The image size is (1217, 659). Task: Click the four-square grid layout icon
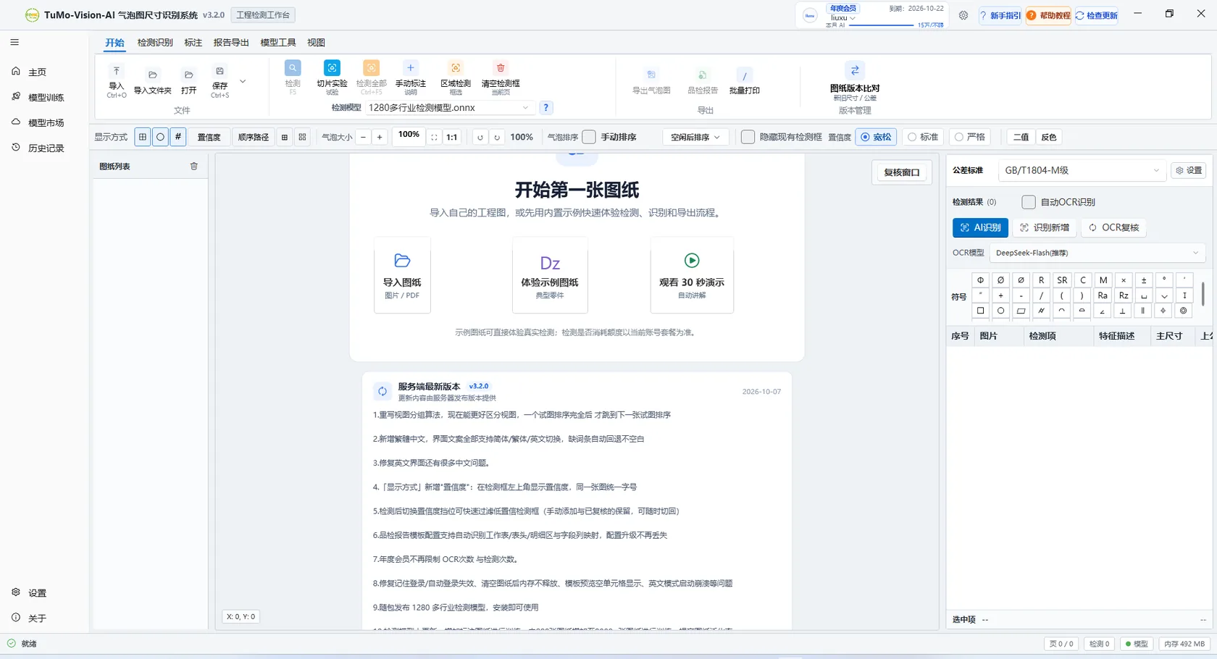[303, 137]
